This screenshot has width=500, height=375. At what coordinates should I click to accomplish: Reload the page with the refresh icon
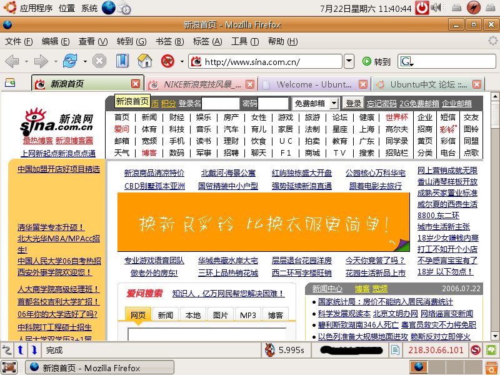70,61
